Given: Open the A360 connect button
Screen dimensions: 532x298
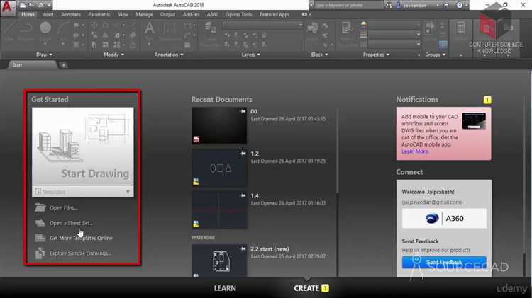Looking at the screenshot, I should [x=444, y=219].
